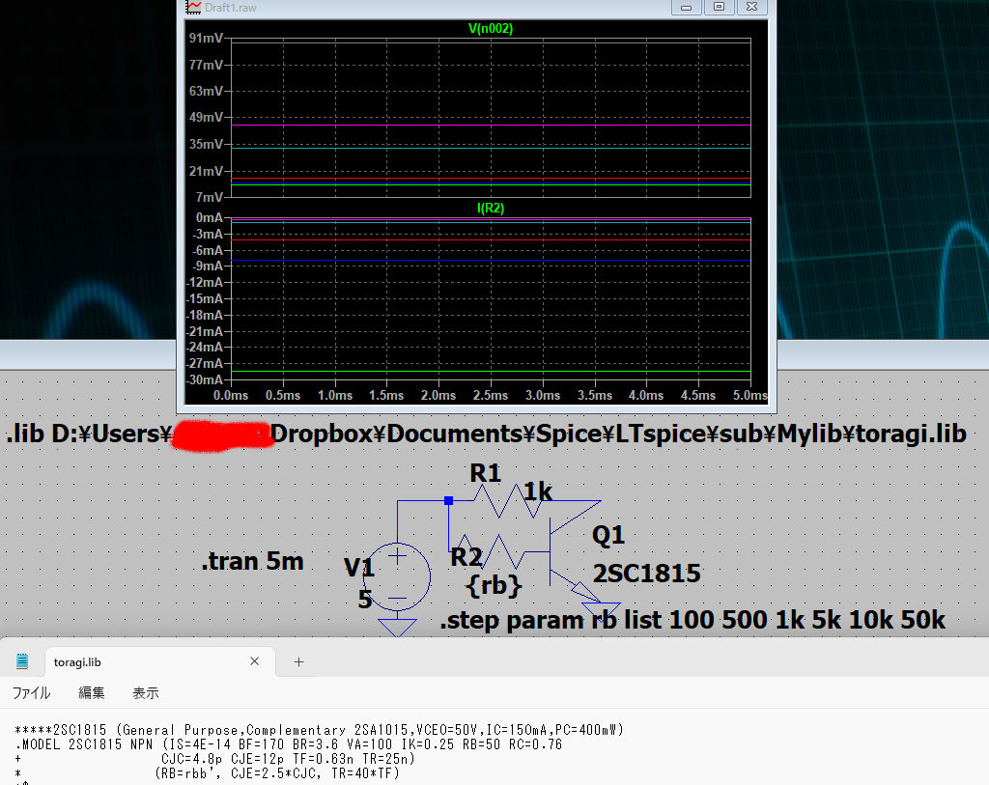Click the V(n002) trace label
Screen dimensions: 989x785
click(x=490, y=29)
